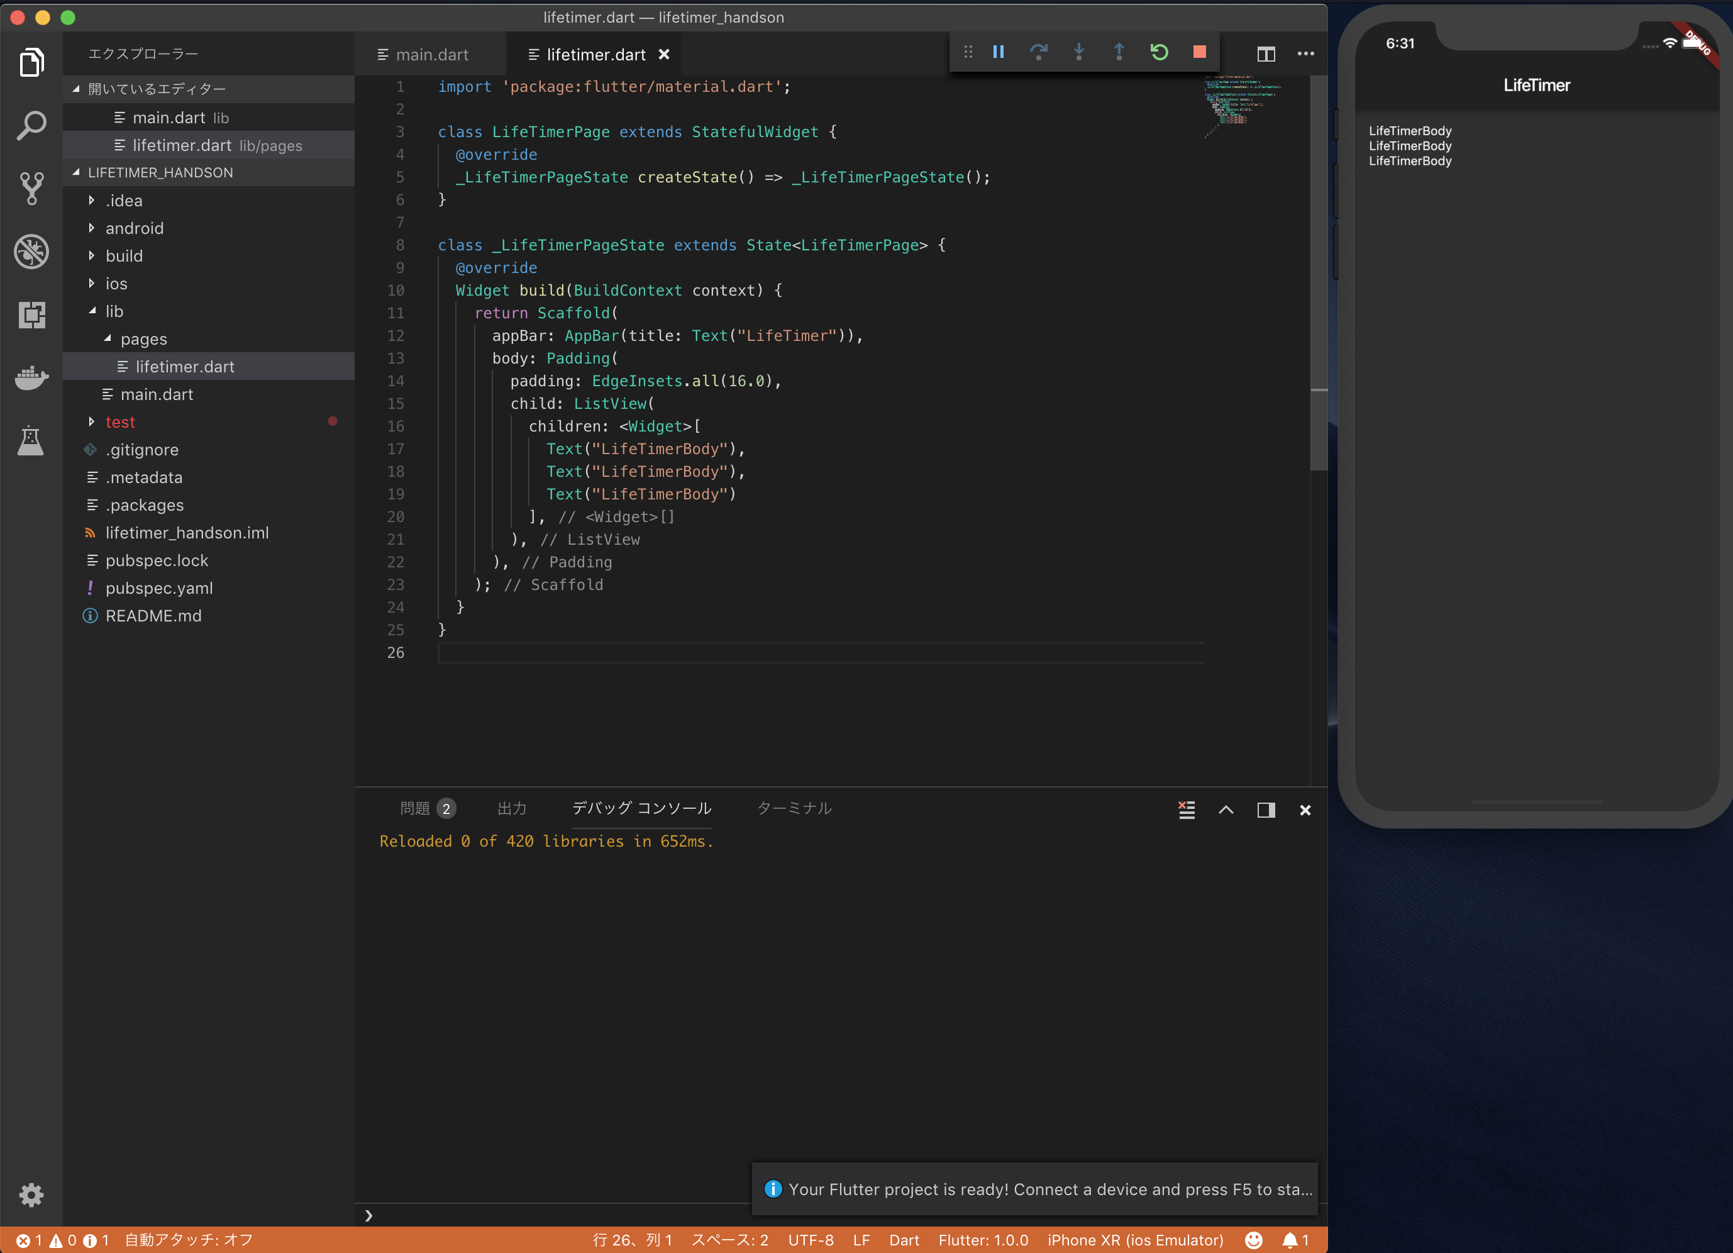Maximize the bottom panel size
The width and height of the screenshot is (1733, 1253).
click(1226, 810)
